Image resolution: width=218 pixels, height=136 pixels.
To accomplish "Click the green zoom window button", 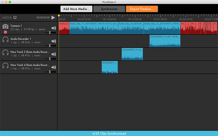I will tap(10, 2).
